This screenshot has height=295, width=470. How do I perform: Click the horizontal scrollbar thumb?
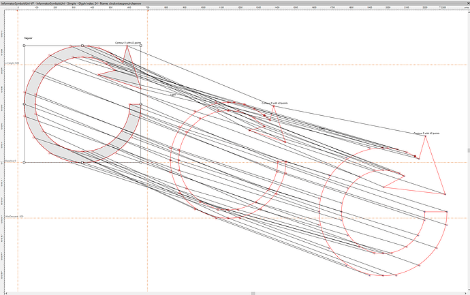(x=253, y=294)
